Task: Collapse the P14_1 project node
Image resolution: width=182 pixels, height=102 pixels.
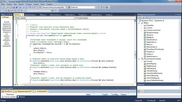Action: [139, 23]
